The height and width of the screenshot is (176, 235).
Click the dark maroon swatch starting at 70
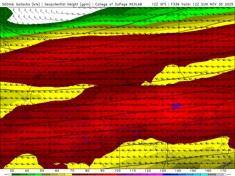tap(76, 175)
